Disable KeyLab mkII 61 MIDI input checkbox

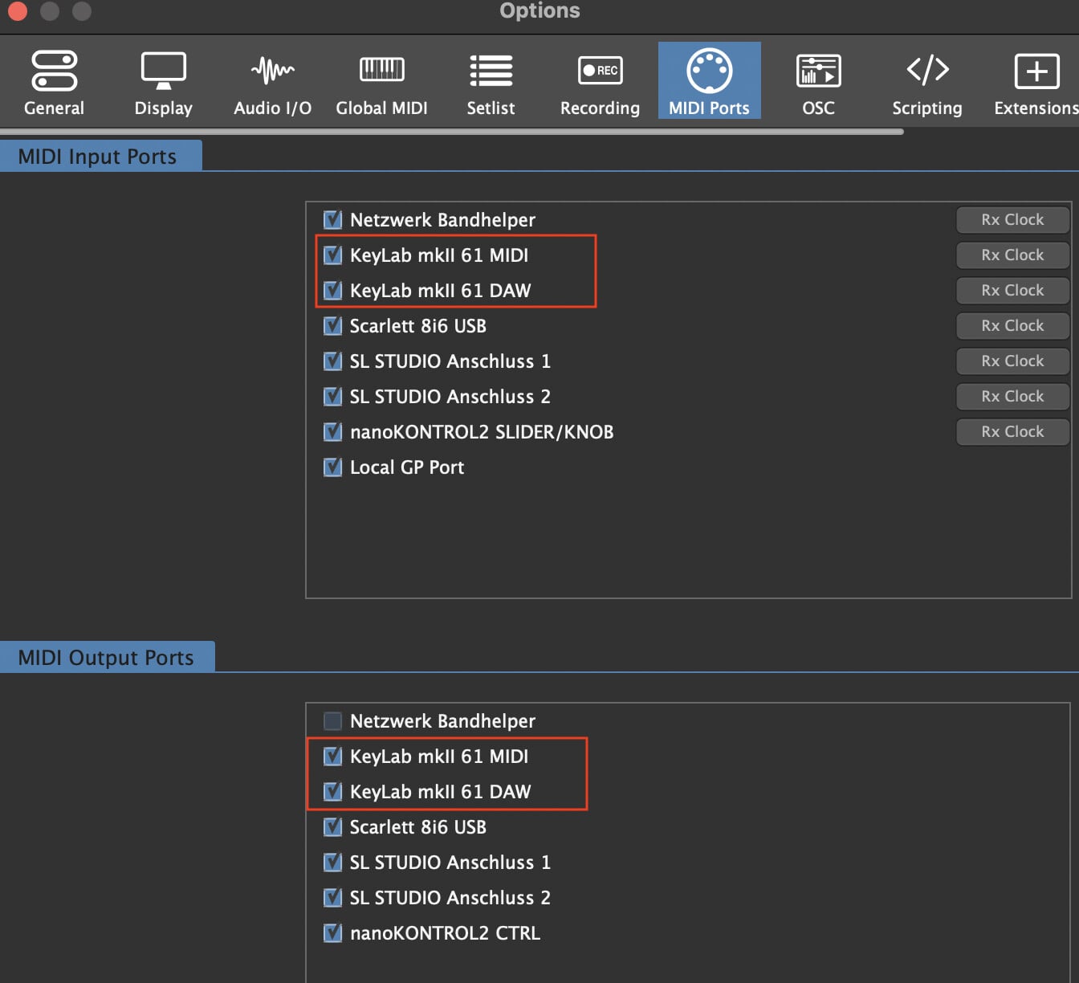332,255
